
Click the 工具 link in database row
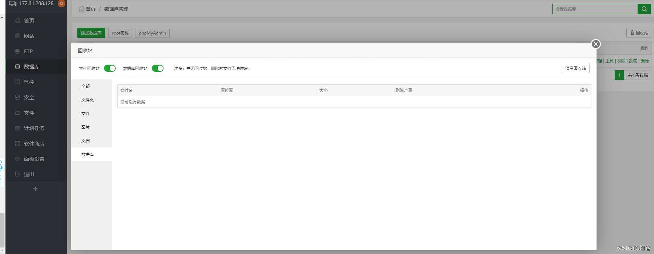click(x=610, y=61)
